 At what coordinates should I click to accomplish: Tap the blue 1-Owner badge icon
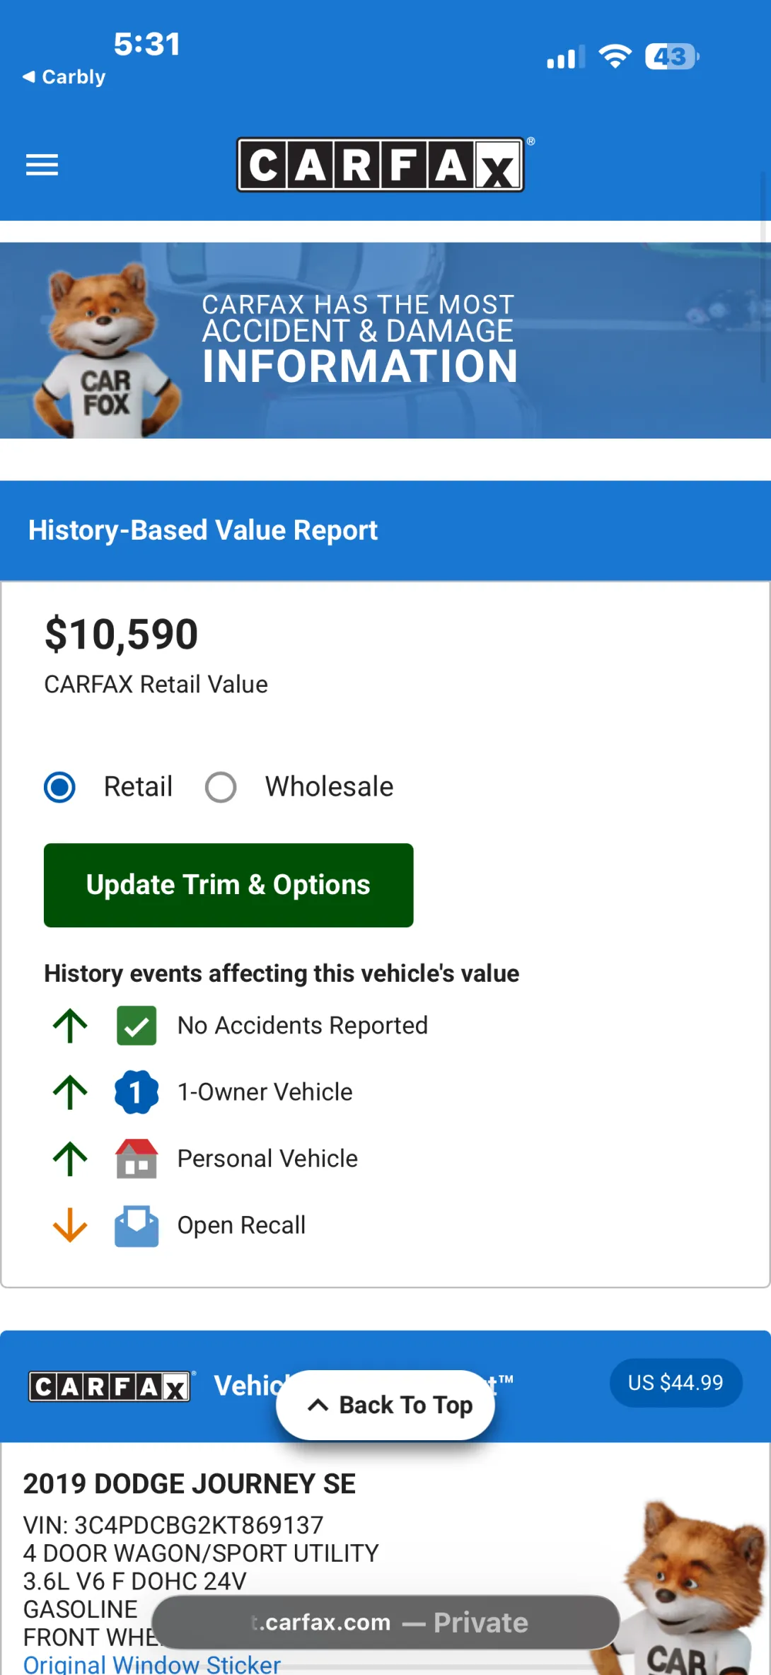[x=137, y=1092]
